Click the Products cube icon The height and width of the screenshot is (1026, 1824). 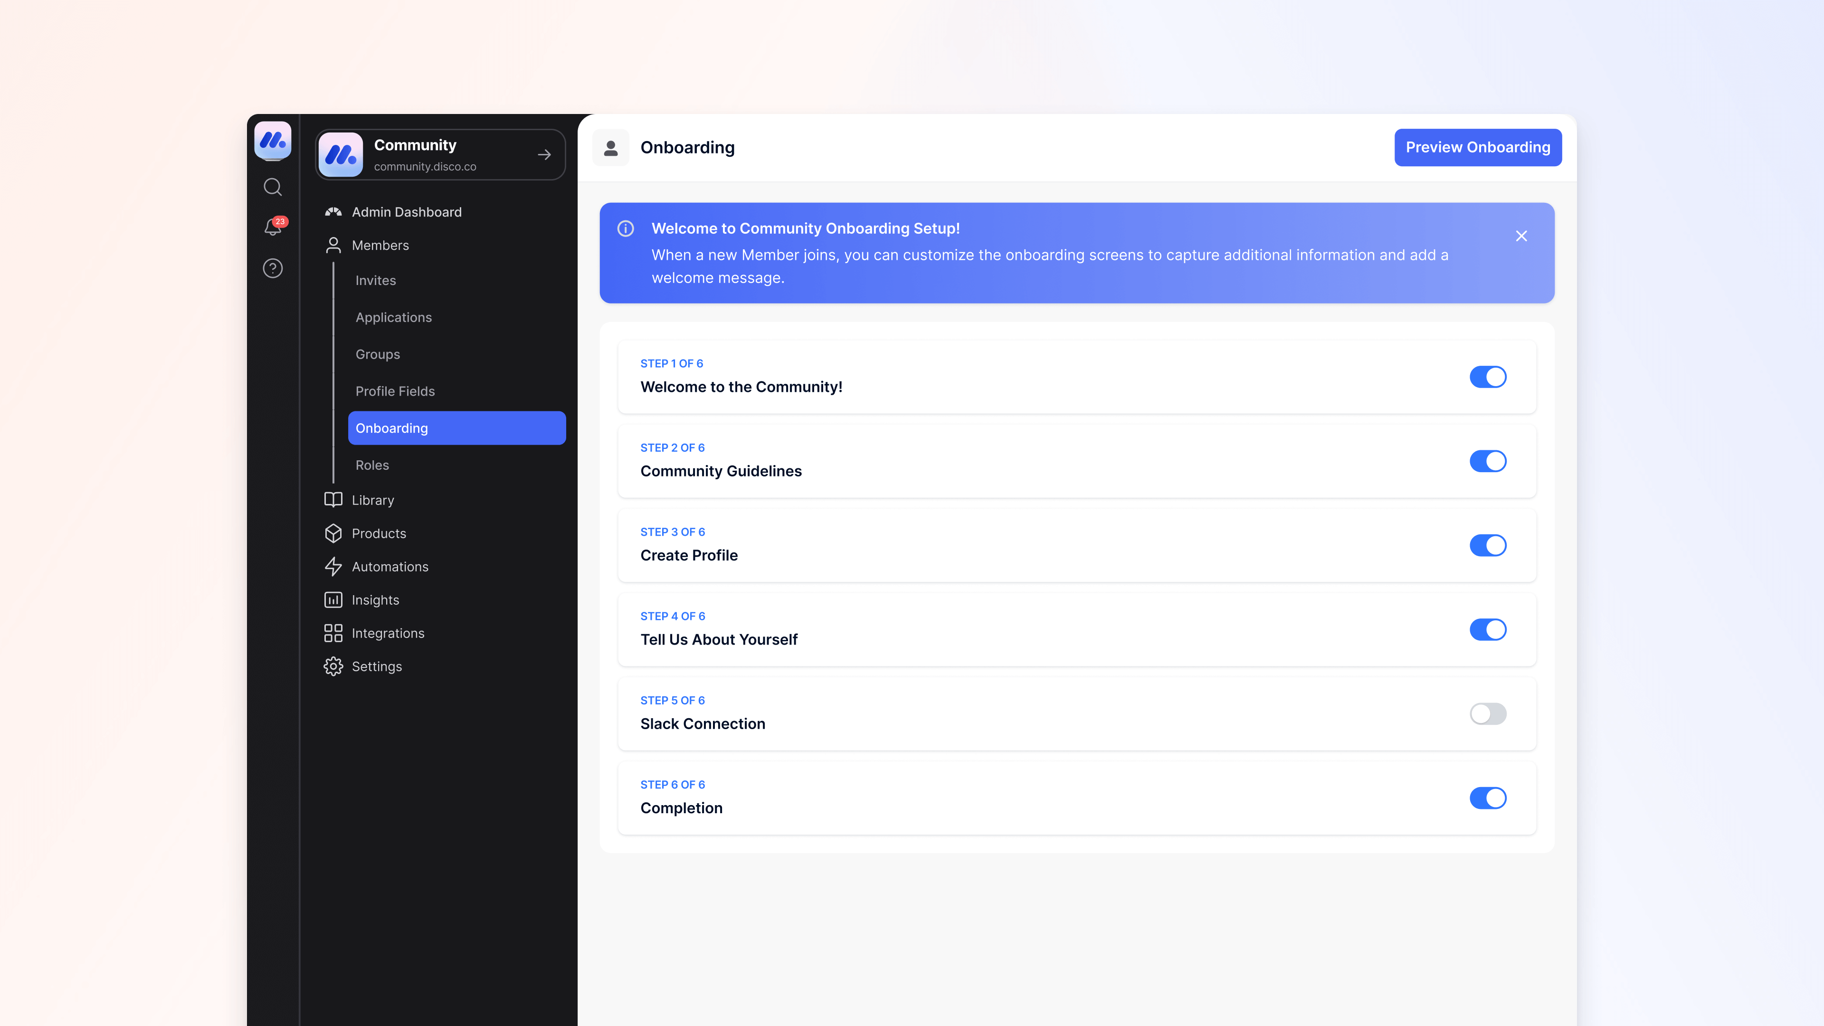coord(333,533)
